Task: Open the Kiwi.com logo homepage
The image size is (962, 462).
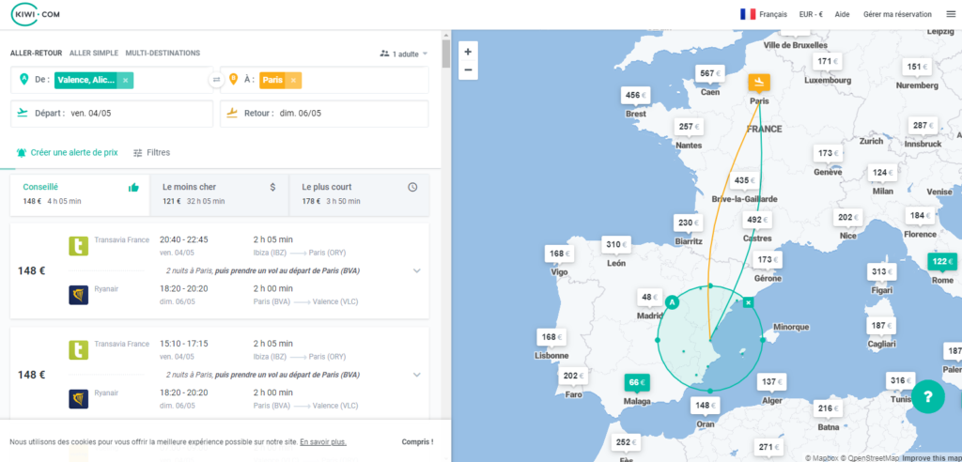Action: pos(35,13)
